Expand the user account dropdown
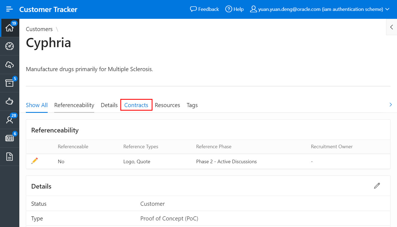The image size is (397, 227). point(320,9)
